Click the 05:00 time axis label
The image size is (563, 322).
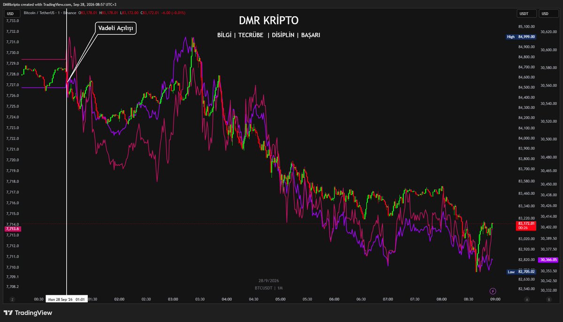[281, 299]
